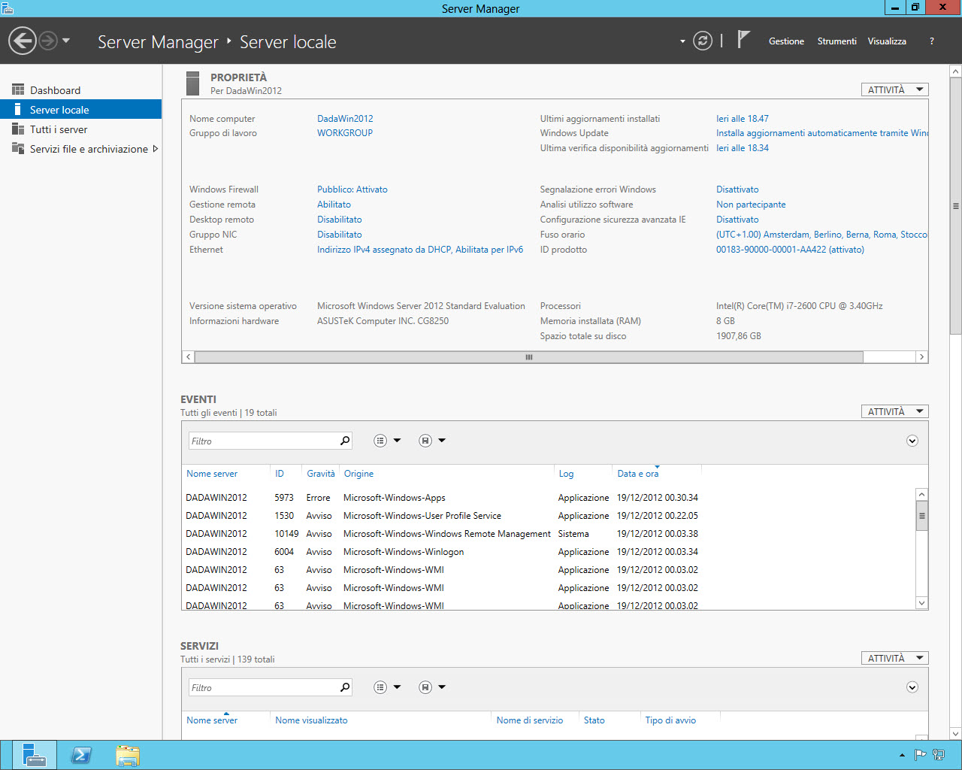The image size is (962, 770).
Task: Click Ieri alle 18.34 link
Action: 743,148
